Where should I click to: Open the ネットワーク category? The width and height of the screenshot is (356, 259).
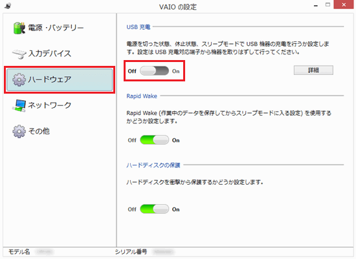click(60, 105)
